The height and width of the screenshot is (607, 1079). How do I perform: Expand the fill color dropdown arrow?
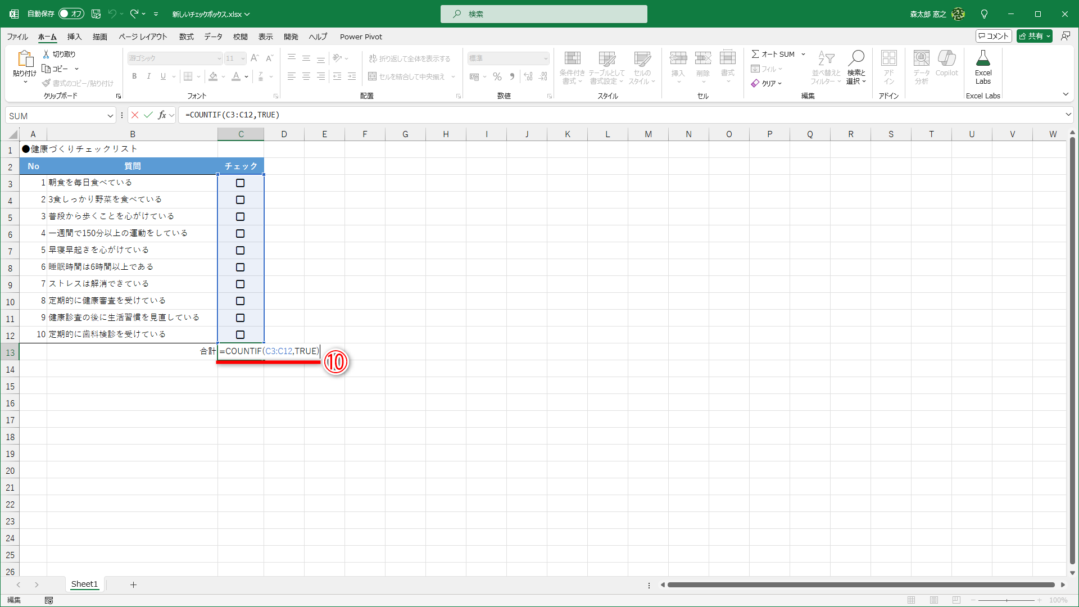click(223, 76)
